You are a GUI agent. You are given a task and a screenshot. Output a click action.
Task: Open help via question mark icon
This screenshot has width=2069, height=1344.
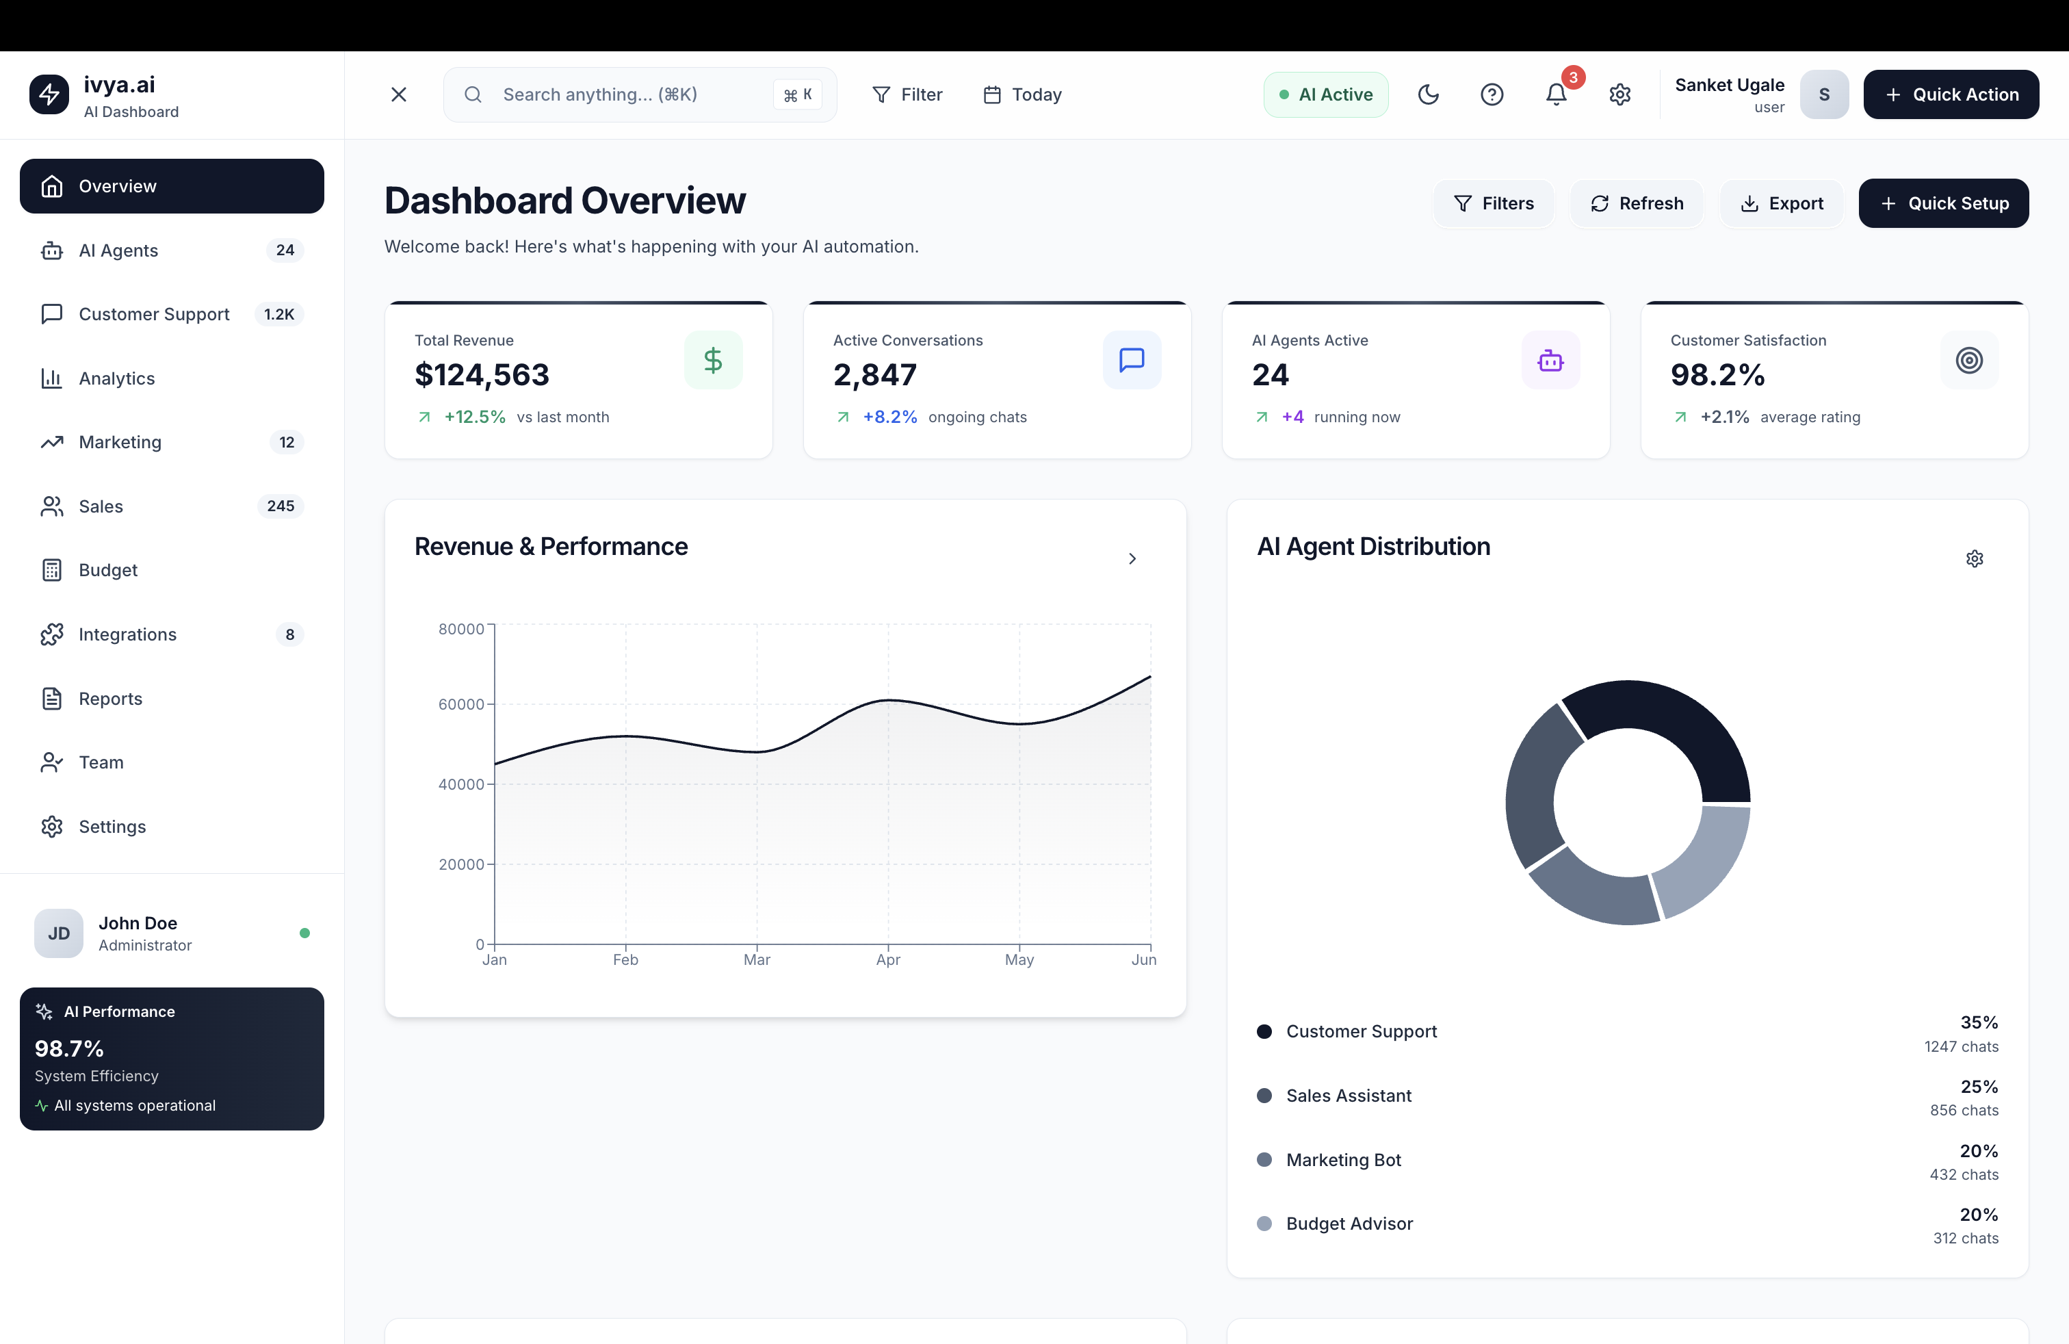pos(1492,94)
